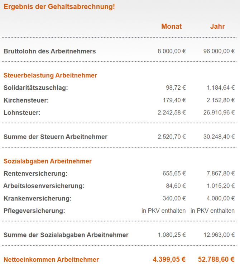Click the yearly gross value 96.000,00 €

point(219,51)
